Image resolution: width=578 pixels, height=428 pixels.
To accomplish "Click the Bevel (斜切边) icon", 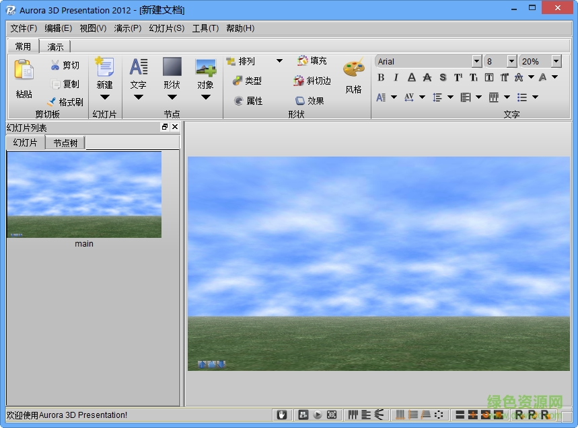I will point(311,81).
